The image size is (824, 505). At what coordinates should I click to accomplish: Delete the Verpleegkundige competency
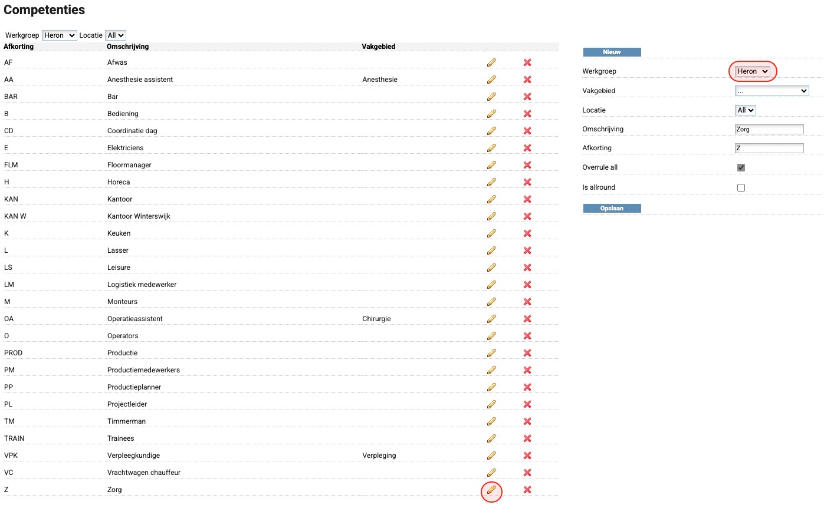pos(527,456)
